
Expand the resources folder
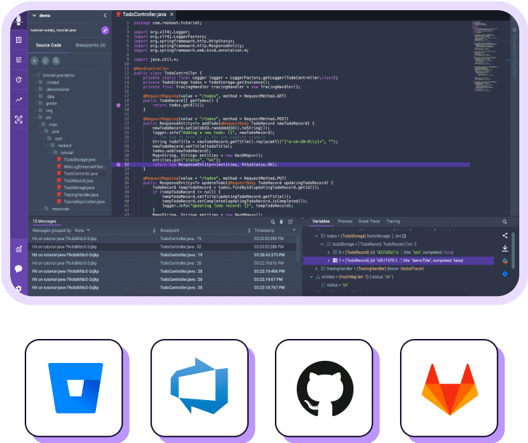[41, 209]
